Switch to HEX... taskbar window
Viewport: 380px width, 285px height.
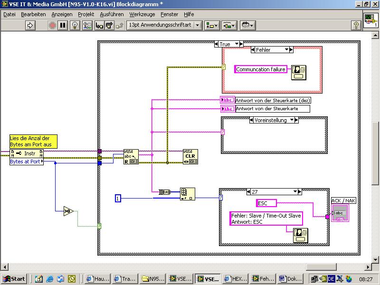pos(236,279)
